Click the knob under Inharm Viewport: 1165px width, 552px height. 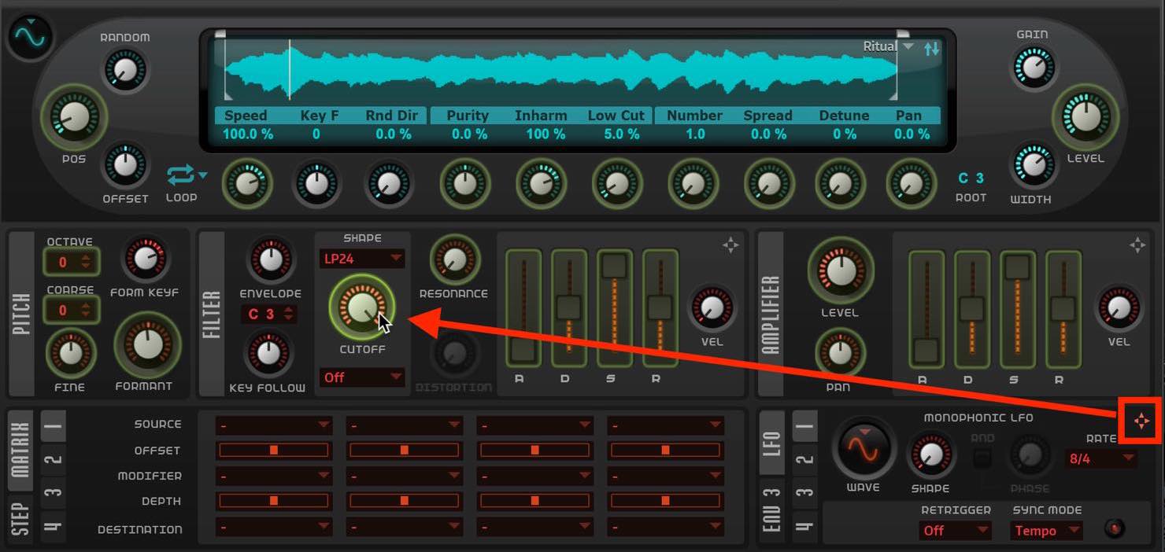541,184
